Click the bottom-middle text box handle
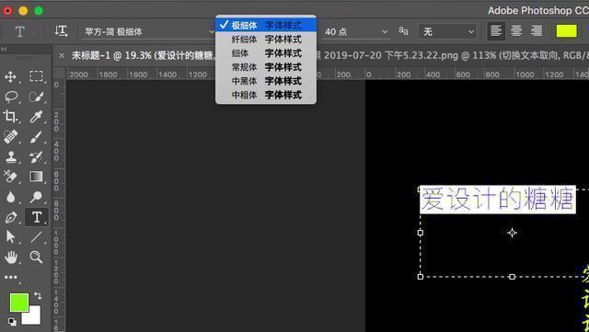The height and width of the screenshot is (332, 589). click(x=512, y=277)
